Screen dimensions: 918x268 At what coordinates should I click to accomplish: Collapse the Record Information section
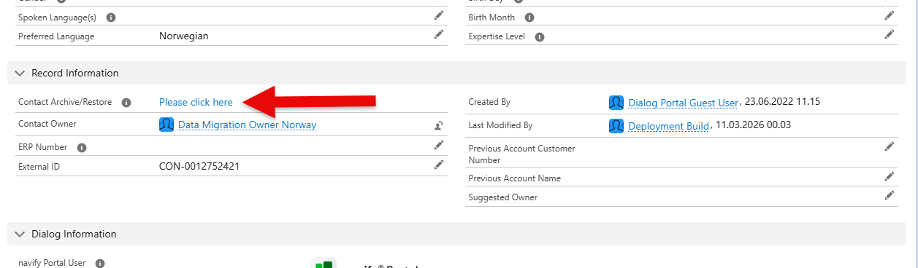click(x=20, y=74)
